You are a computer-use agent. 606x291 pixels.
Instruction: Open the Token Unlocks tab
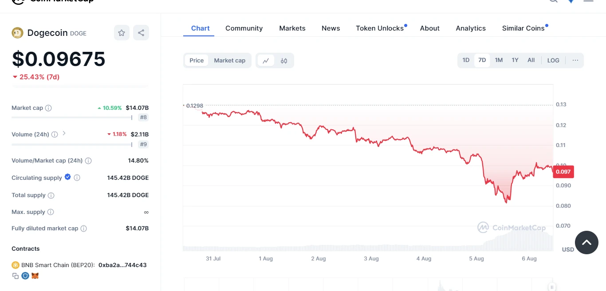[x=380, y=28]
